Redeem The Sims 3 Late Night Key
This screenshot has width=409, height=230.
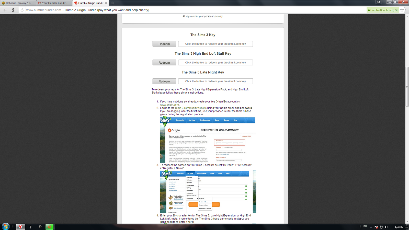(x=164, y=81)
